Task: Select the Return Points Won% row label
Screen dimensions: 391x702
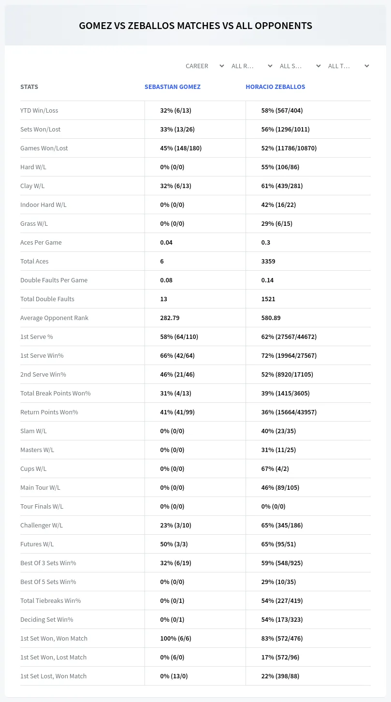Action: [49, 412]
